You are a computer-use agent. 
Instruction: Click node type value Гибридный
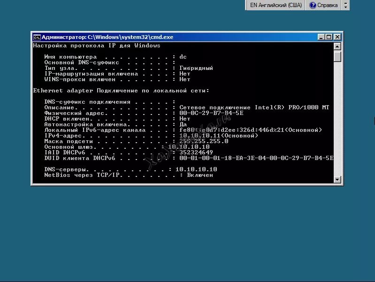(x=196, y=68)
